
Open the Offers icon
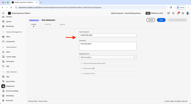[3, 37]
